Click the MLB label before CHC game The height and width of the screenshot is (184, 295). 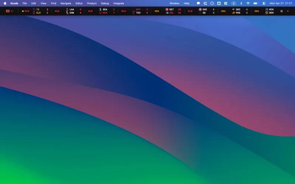click(x=190, y=11)
